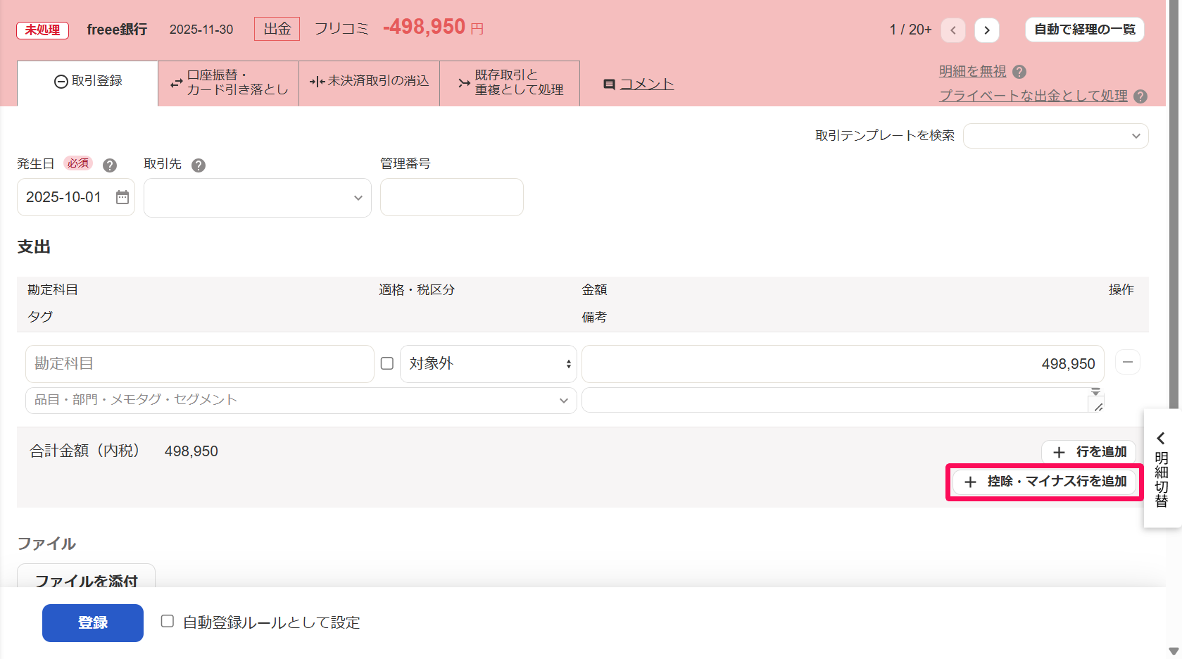Click page scrollbar down arrow
Screen dimensions: 1182x659
click(1174, 651)
